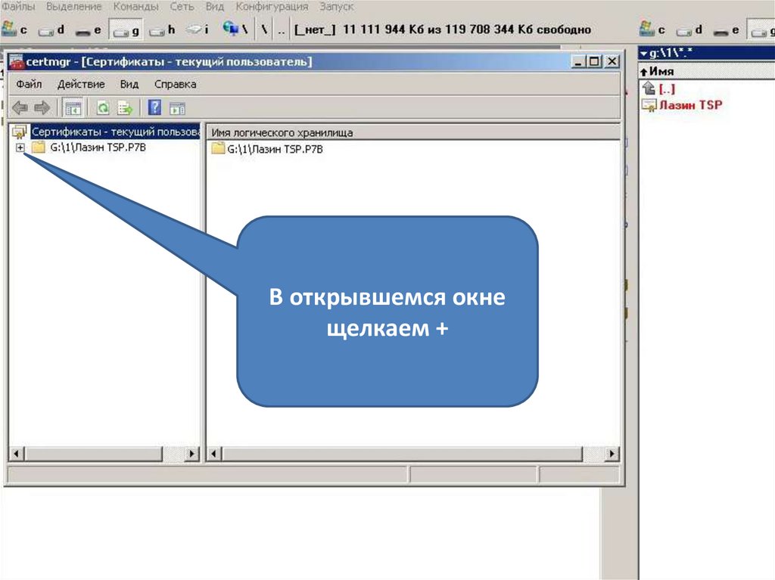Viewport: 775px width, 580px height.
Task: Click the show/hide action pane icon
Action: 177,107
